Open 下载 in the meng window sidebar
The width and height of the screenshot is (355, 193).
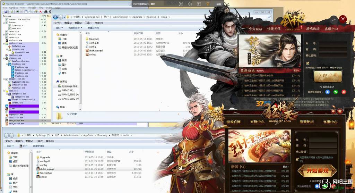click(x=62, y=39)
